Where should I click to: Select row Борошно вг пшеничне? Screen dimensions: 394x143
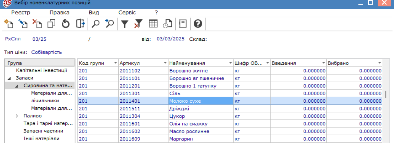tap(230, 78)
